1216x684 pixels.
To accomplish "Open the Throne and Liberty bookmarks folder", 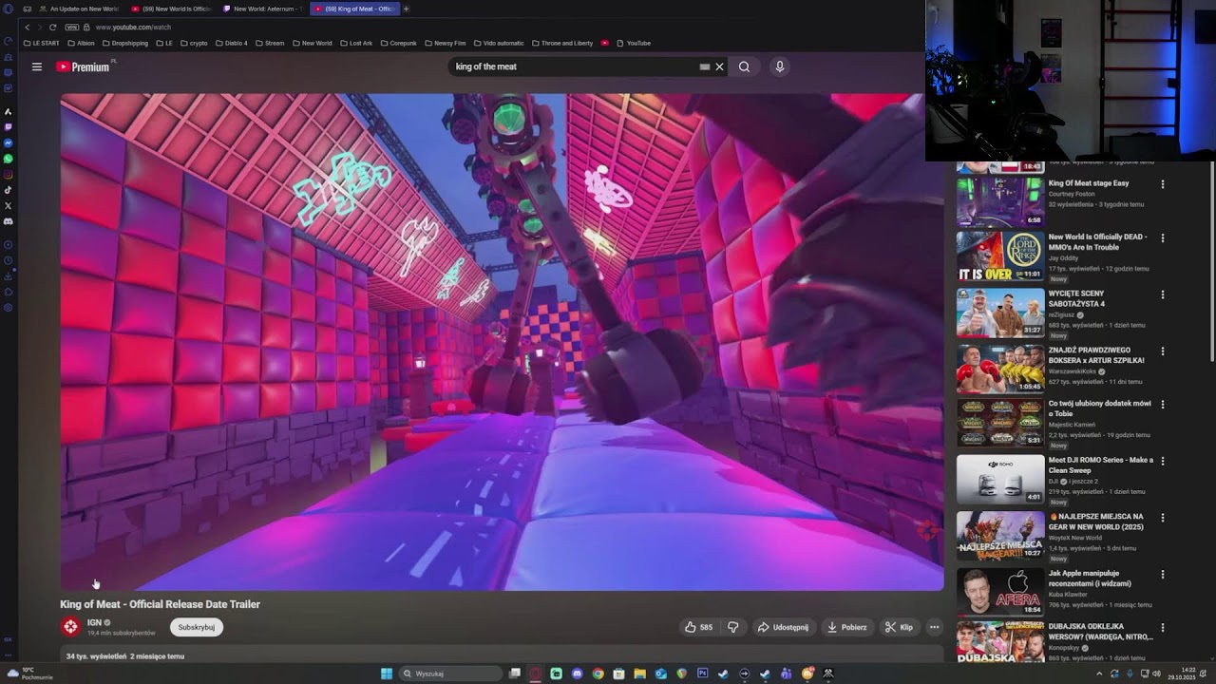I will pyautogui.click(x=560, y=43).
